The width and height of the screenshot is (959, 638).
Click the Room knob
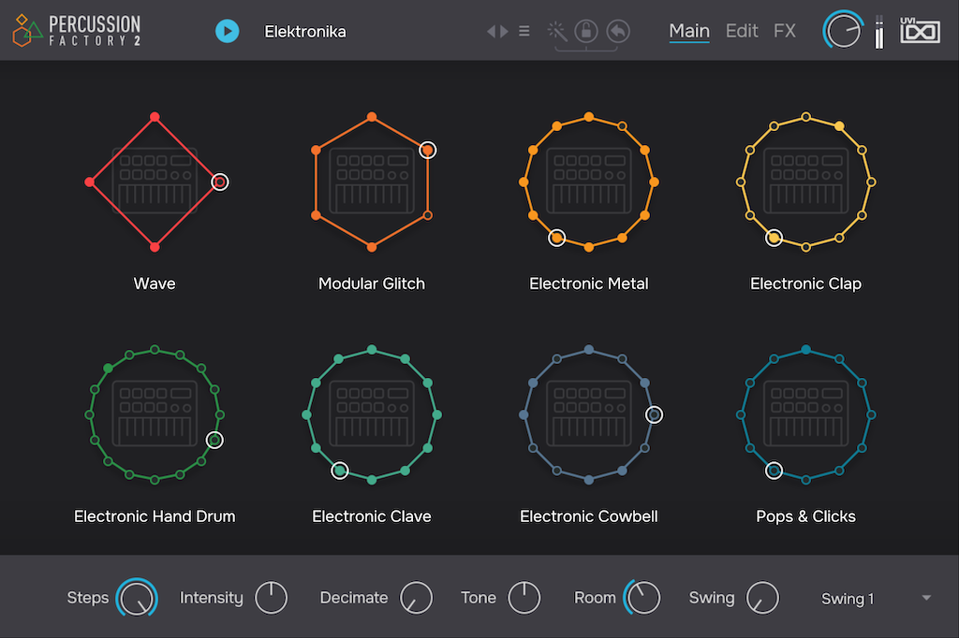(x=642, y=597)
